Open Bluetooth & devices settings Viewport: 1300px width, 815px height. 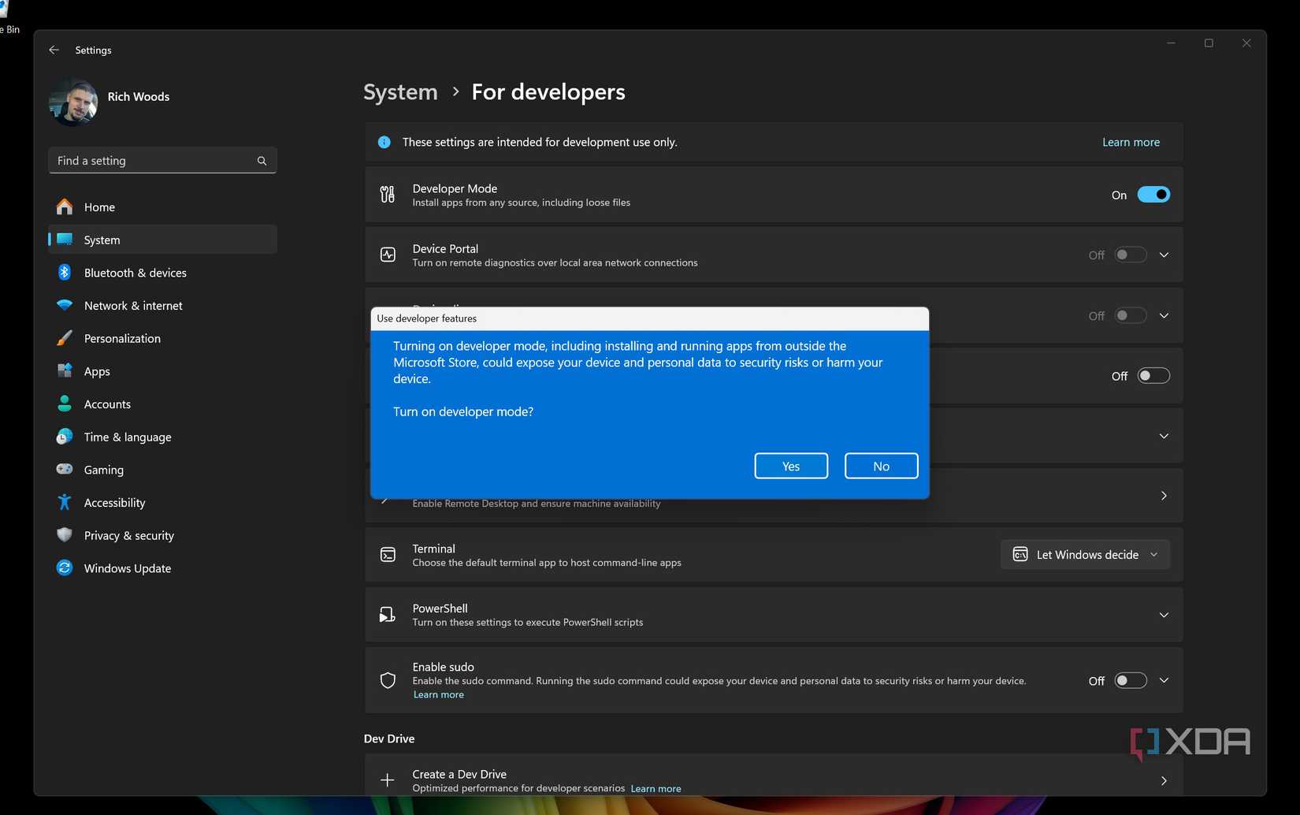[x=135, y=273]
